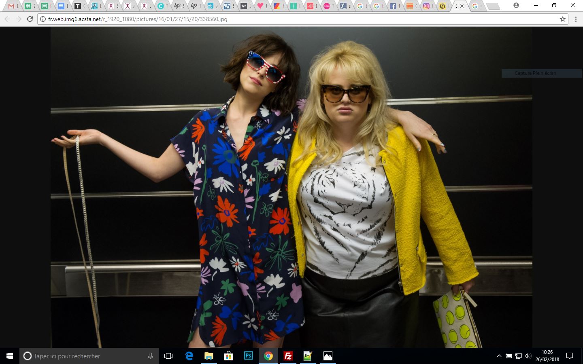Image resolution: width=583 pixels, height=364 pixels.
Task: Open Windows Task View
Action: [168, 356]
